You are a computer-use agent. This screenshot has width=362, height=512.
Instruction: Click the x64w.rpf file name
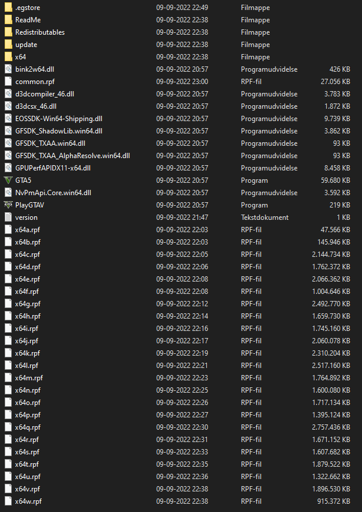tap(28, 501)
